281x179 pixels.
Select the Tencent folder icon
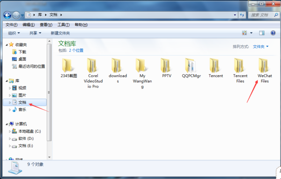215,65
